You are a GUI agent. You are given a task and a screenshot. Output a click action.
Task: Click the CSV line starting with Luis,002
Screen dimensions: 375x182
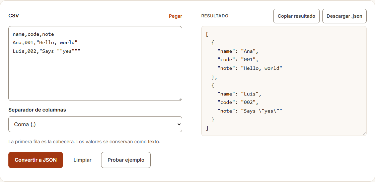47,51
